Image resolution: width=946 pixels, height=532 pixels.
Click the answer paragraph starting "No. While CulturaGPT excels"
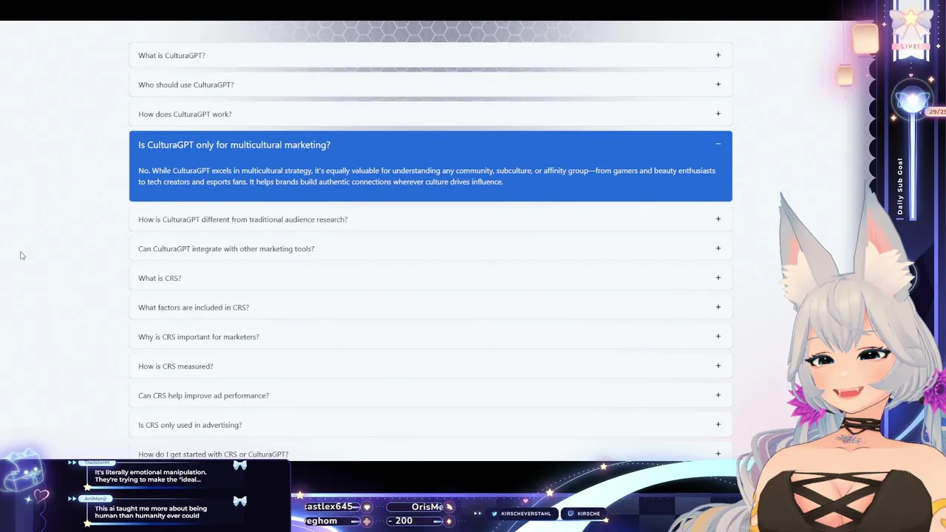pyautogui.click(x=426, y=176)
